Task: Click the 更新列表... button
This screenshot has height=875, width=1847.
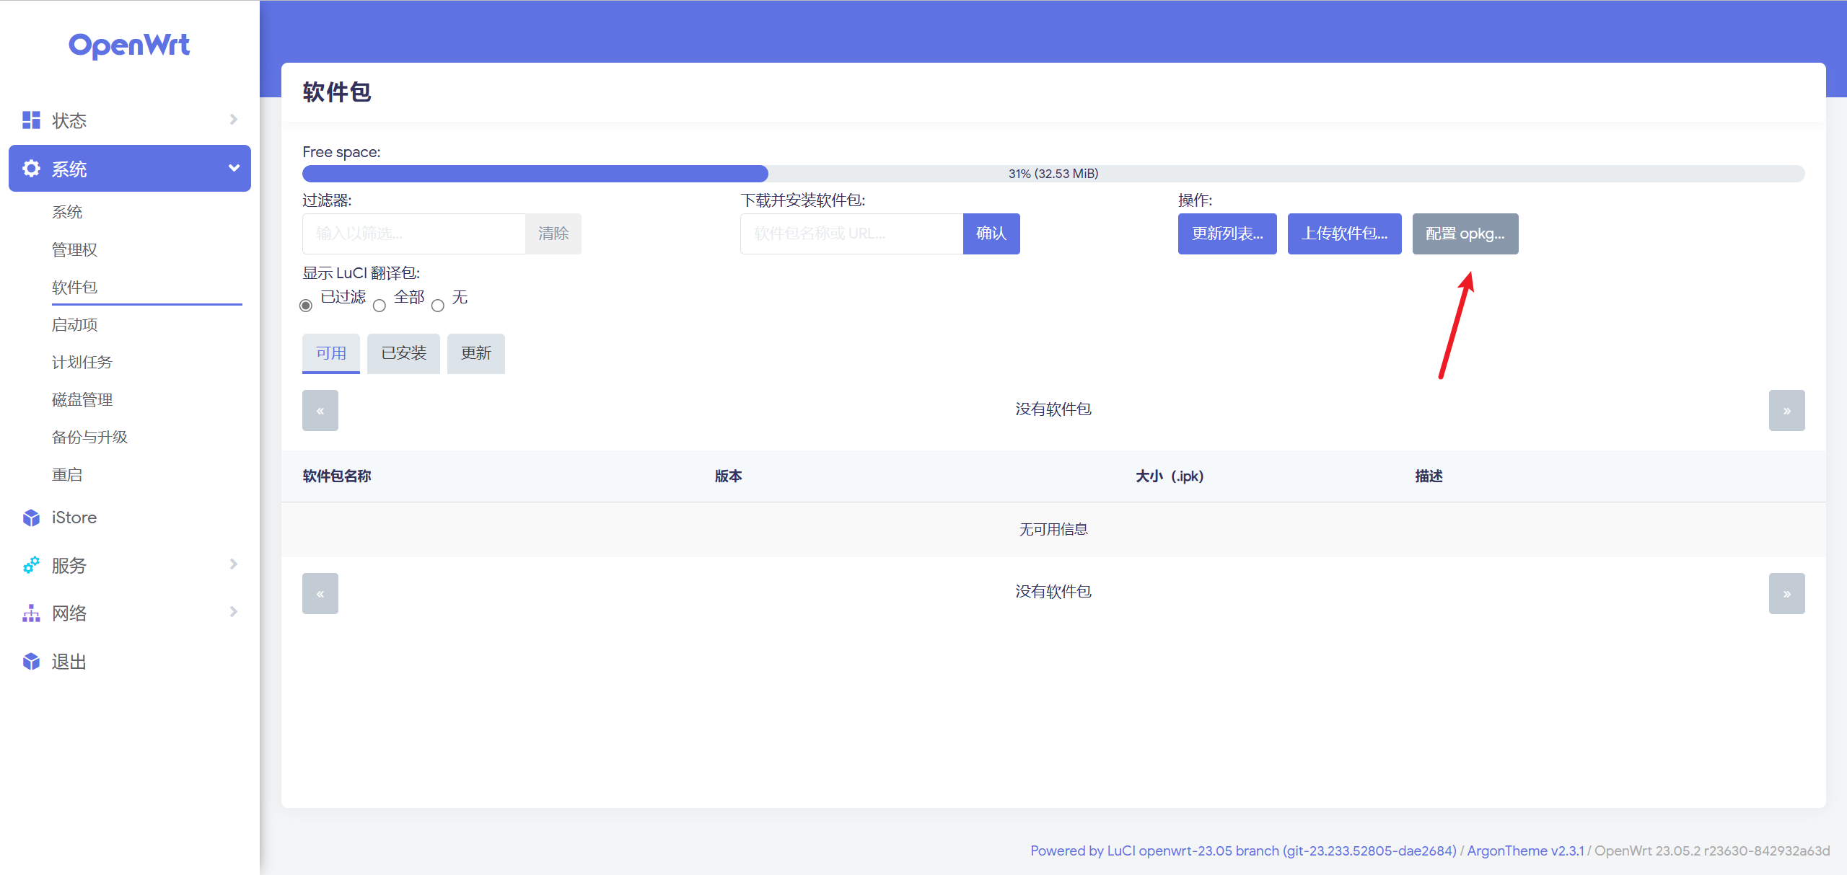Action: [x=1227, y=234]
